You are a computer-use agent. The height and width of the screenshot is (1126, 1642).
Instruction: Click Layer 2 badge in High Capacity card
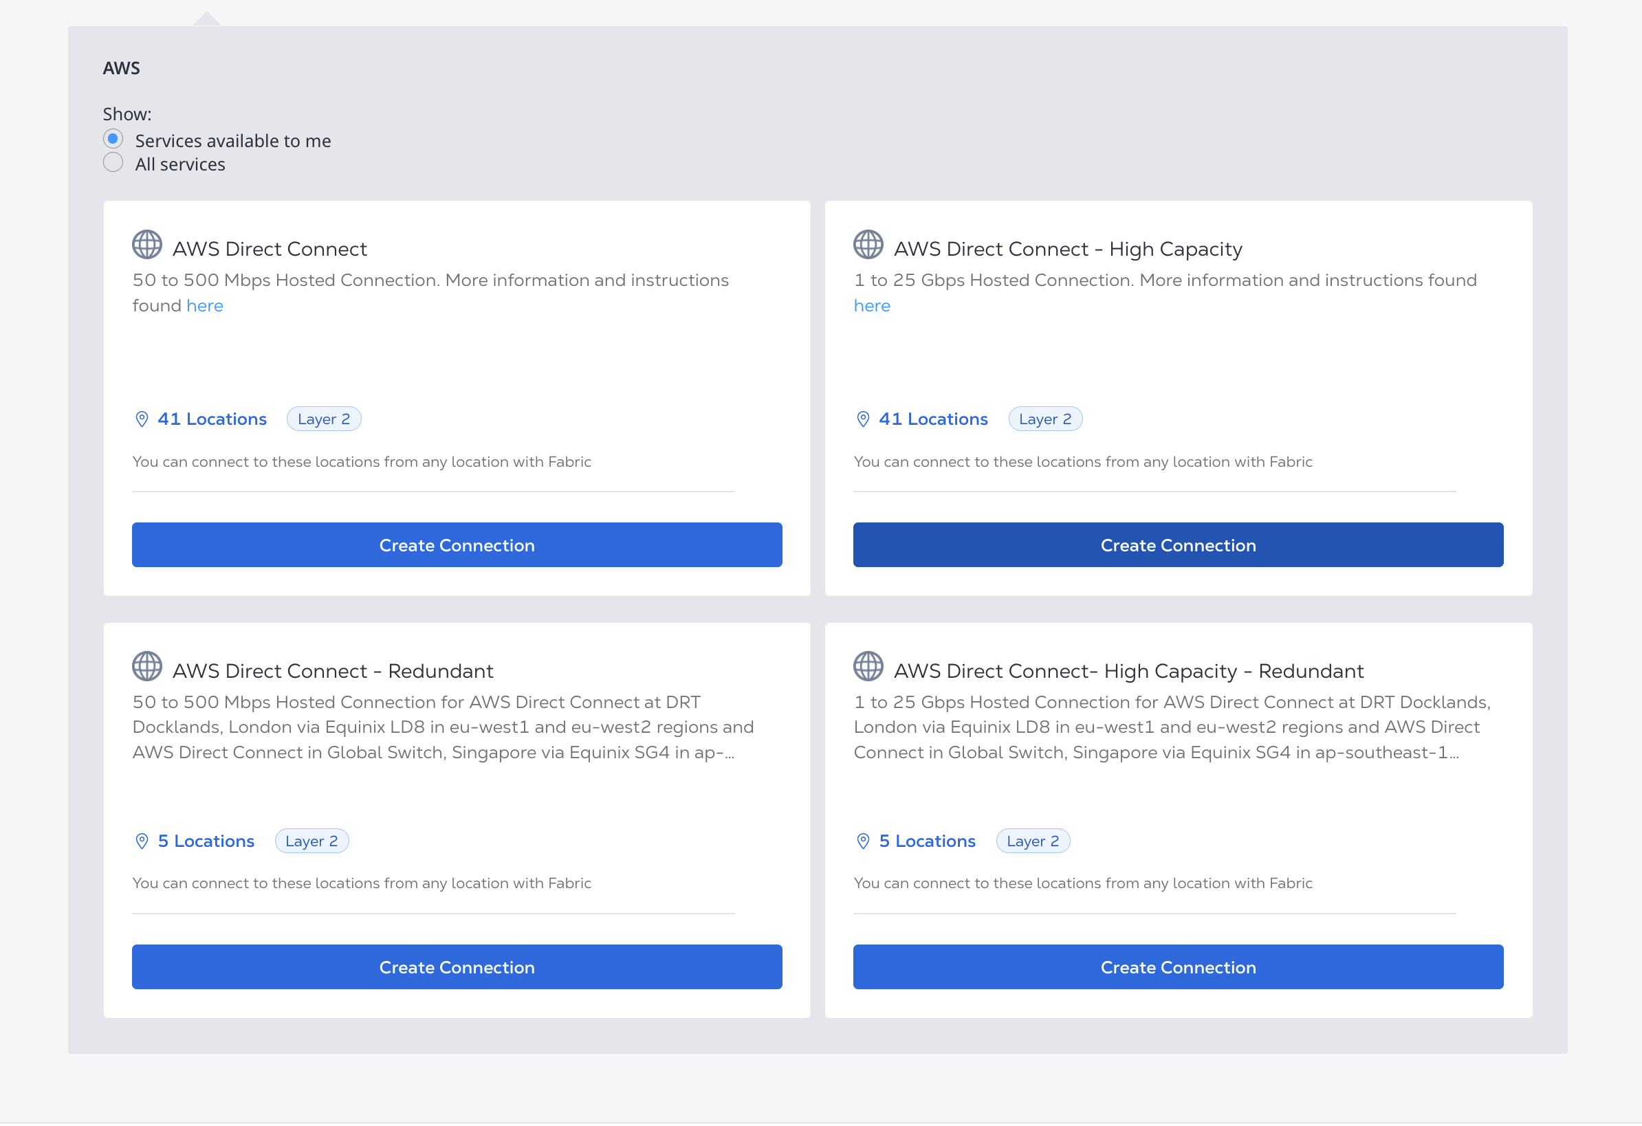point(1047,419)
